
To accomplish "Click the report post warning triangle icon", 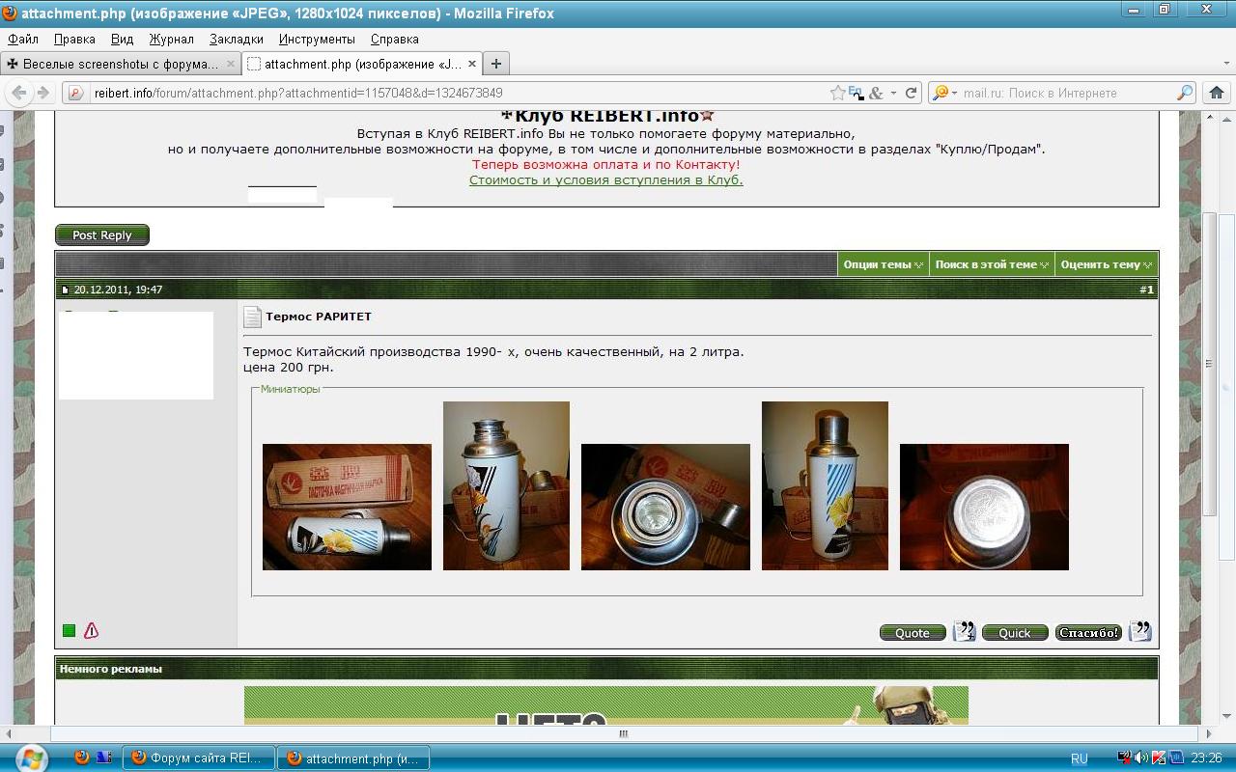I will (x=91, y=631).
